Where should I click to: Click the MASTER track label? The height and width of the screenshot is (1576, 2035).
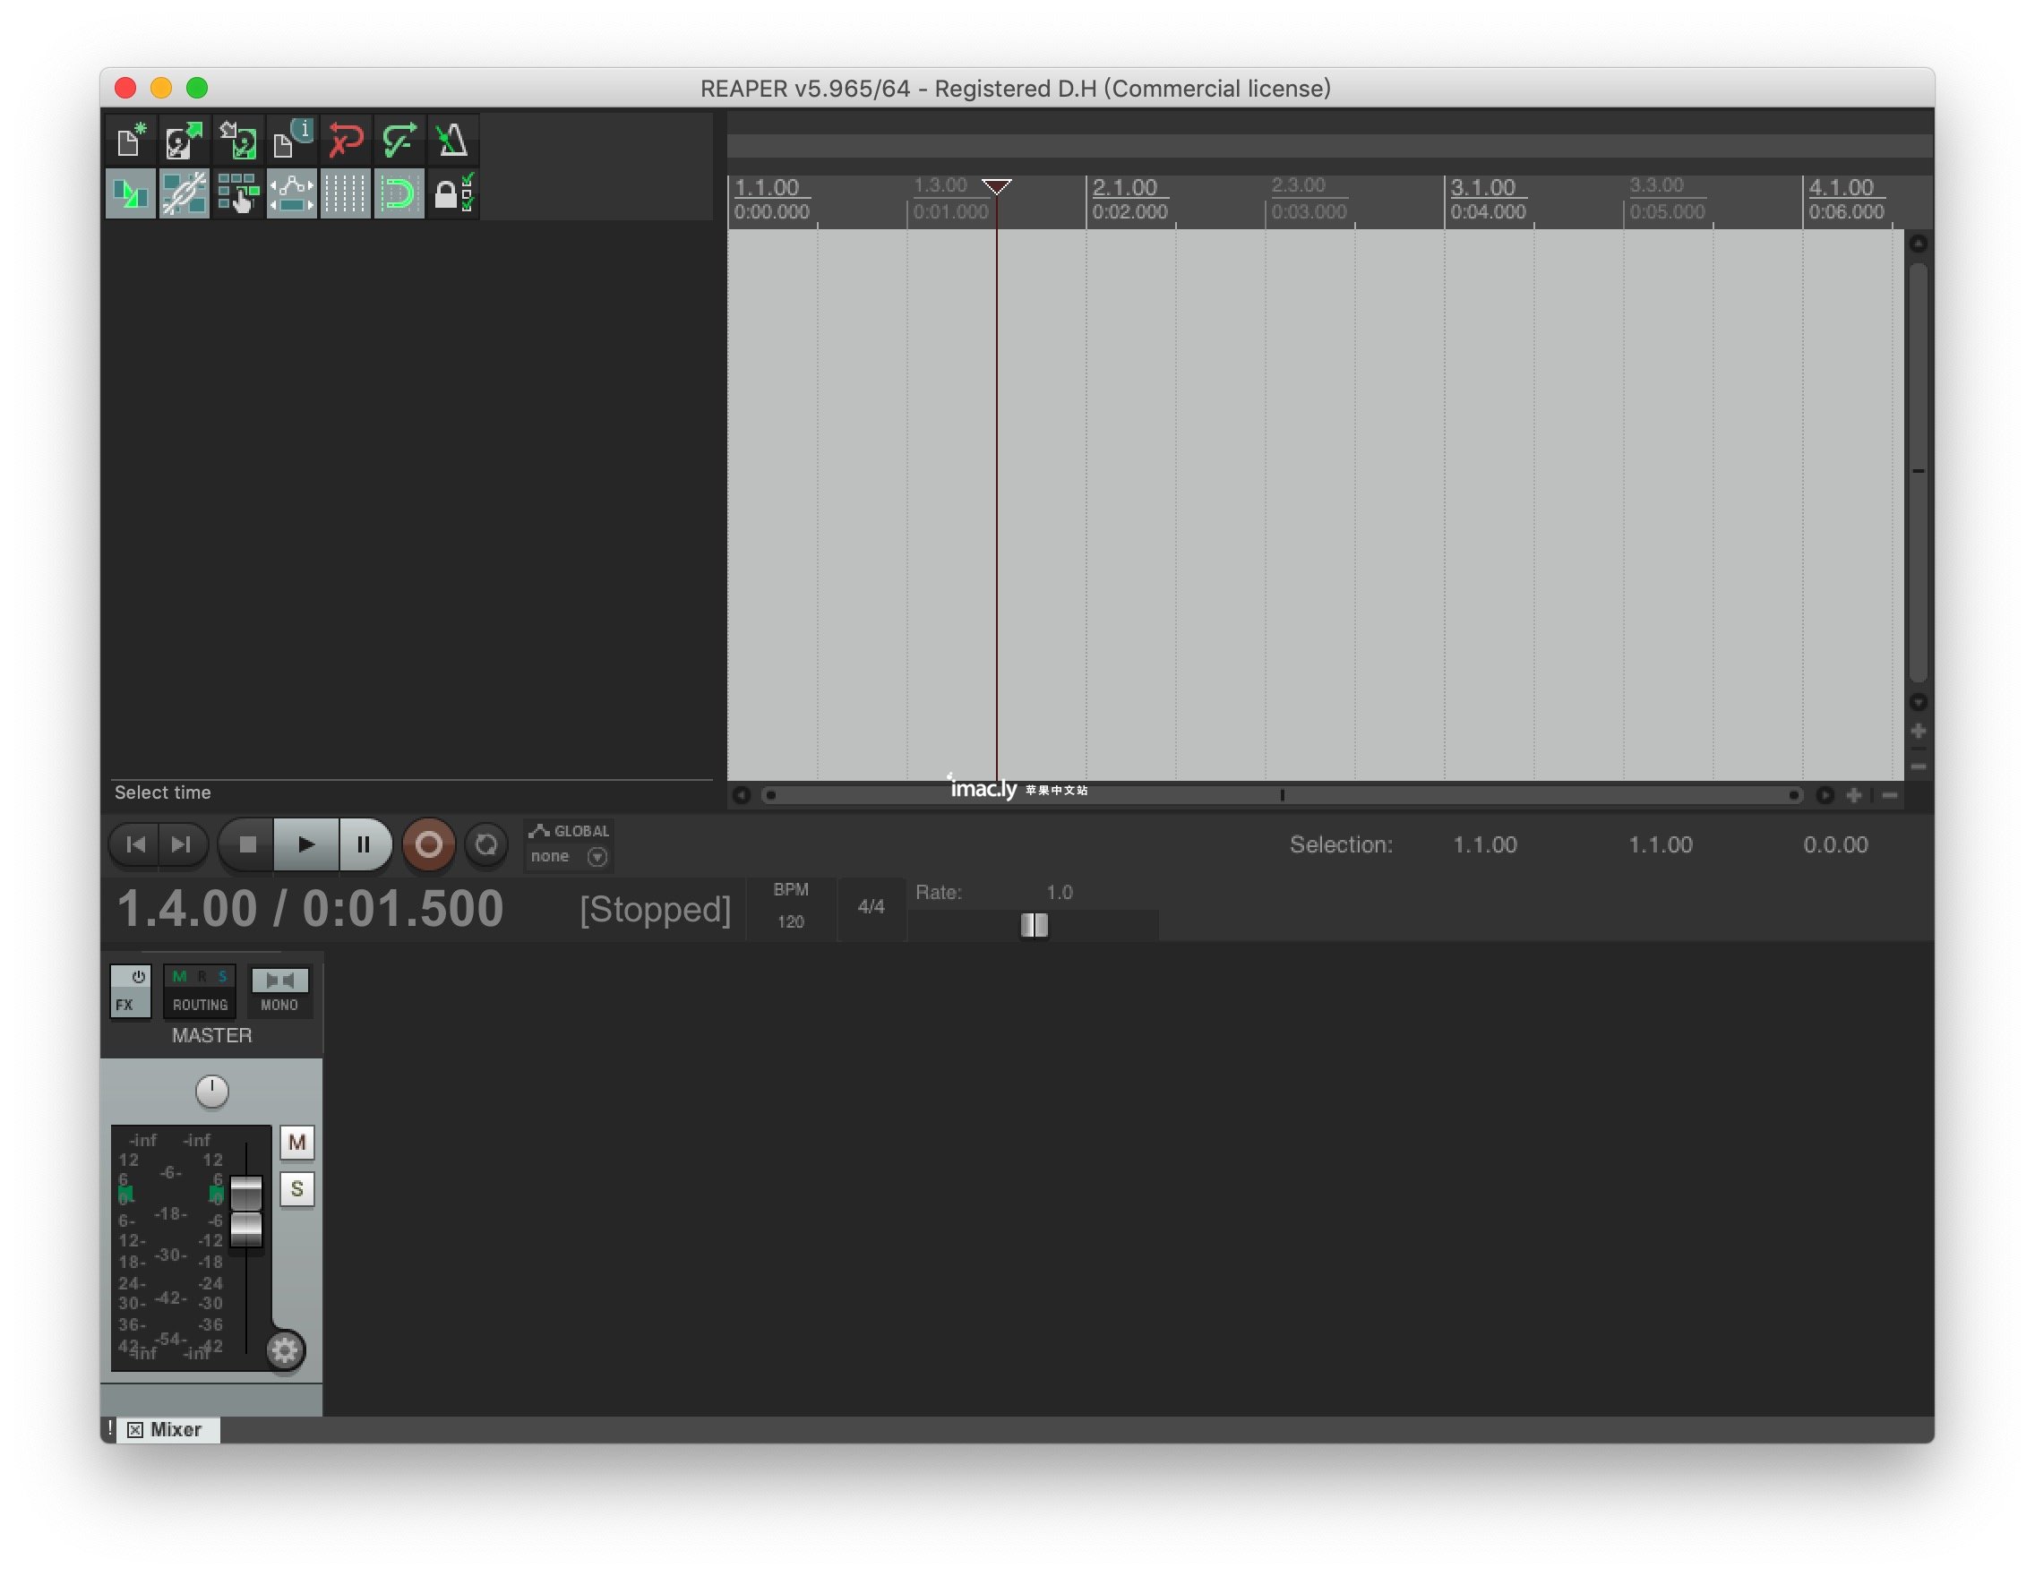[212, 1036]
